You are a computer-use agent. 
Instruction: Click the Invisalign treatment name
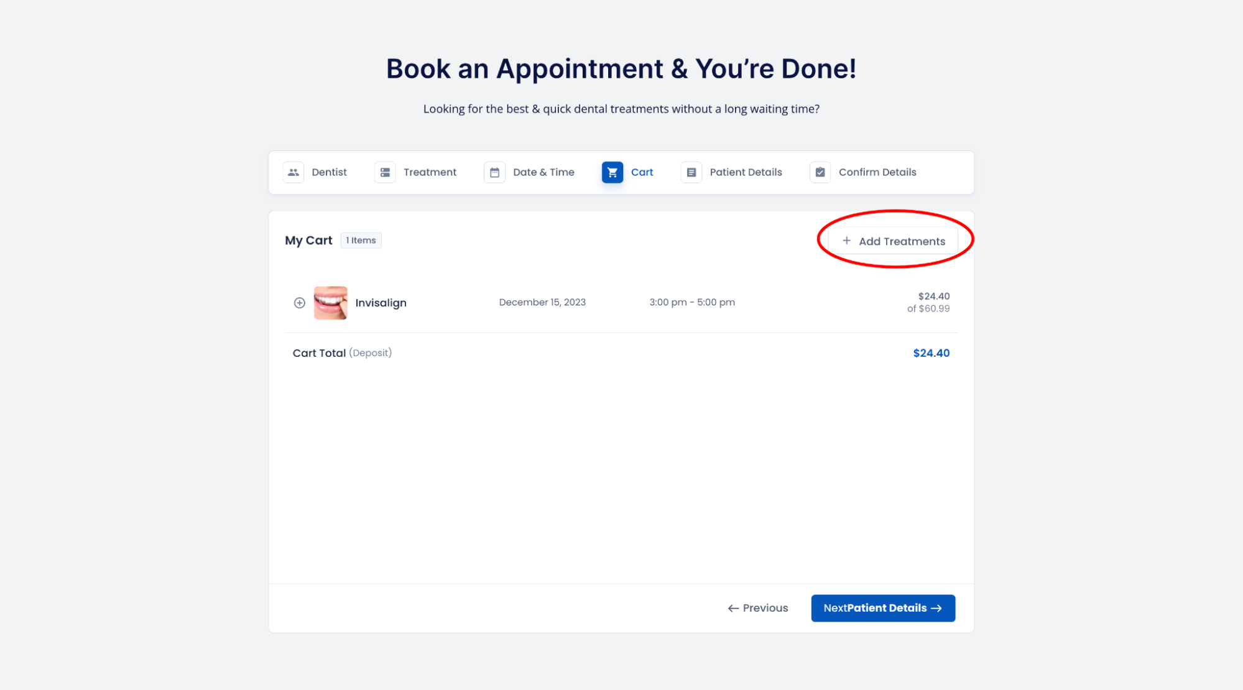[381, 303]
